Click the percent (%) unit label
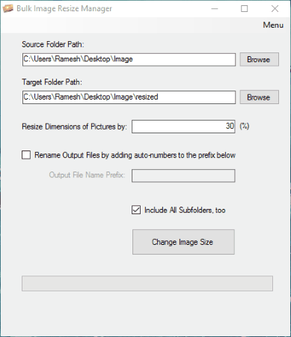The height and width of the screenshot is (337, 291). pyautogui.click(x=245, y=127)
